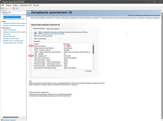Click the Funkcja column header
163x121 pixels.
coord(36,44)
